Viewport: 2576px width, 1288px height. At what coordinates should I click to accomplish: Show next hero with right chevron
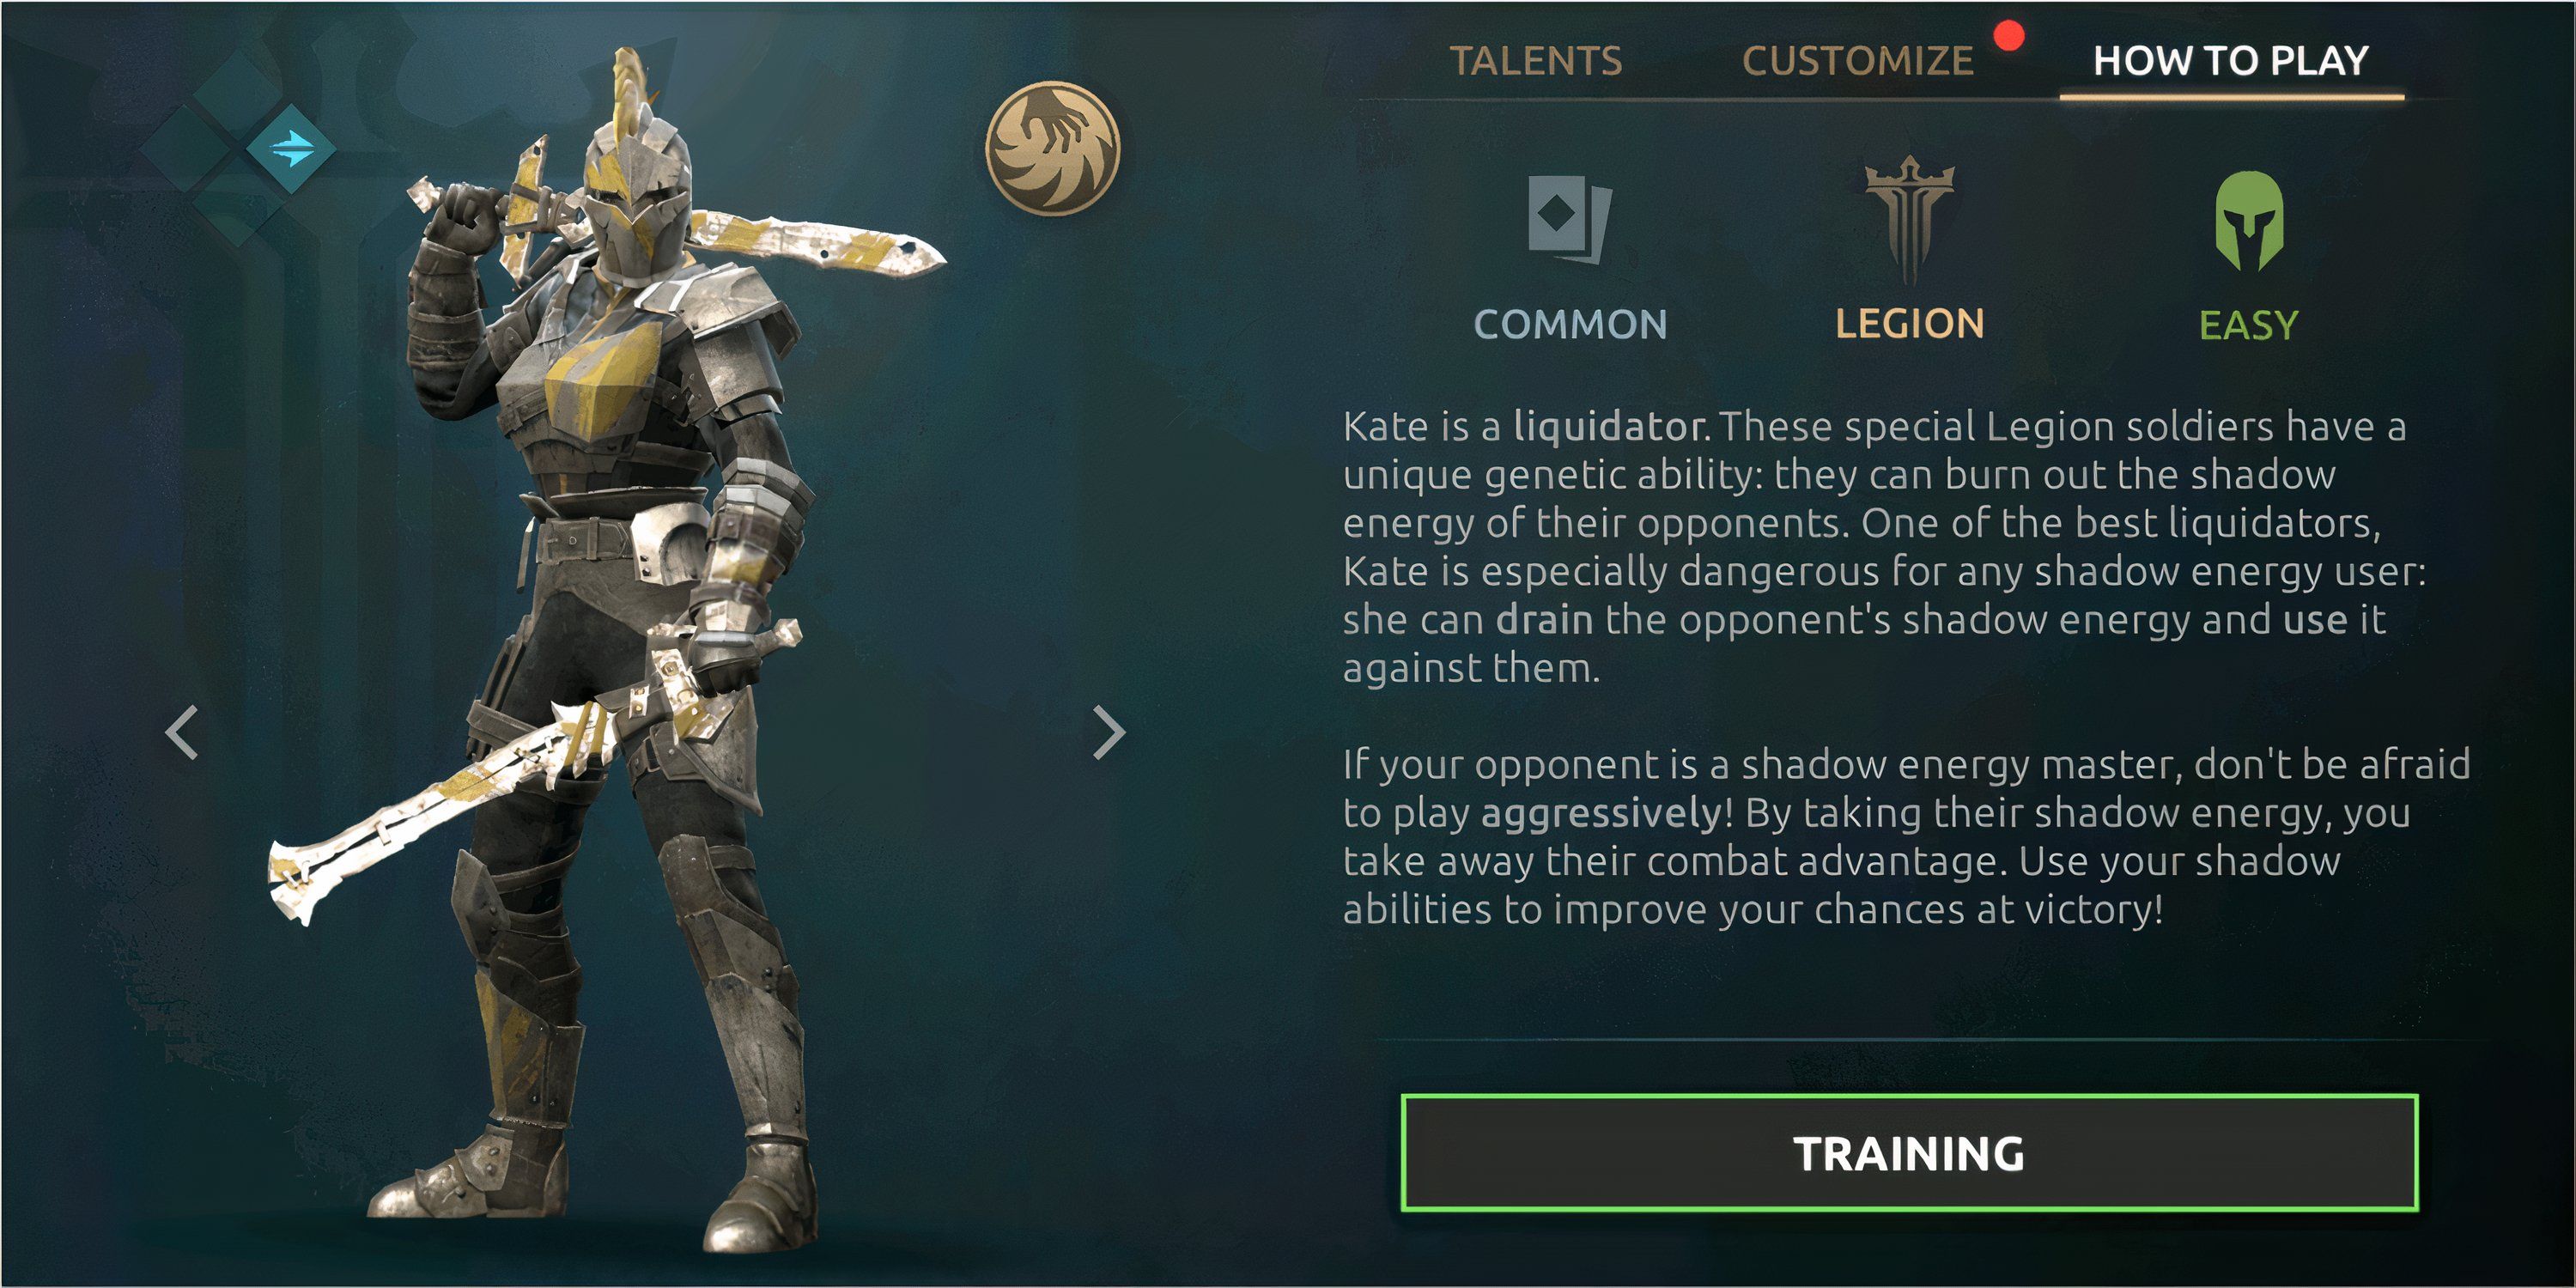tap(1108, 733)
